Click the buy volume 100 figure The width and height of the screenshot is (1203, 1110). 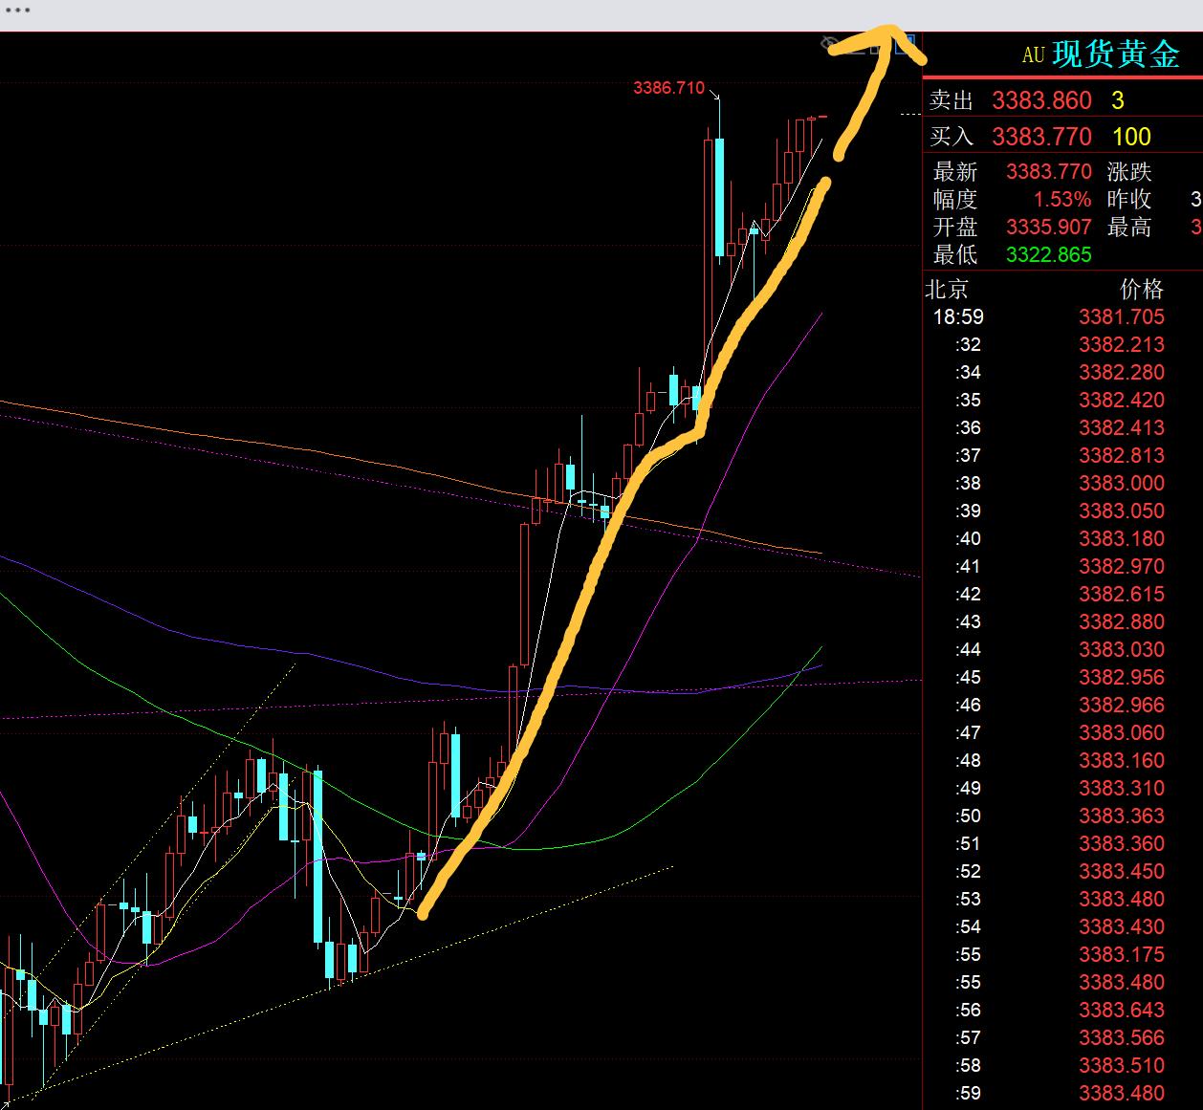click(x=1131, y=137)
